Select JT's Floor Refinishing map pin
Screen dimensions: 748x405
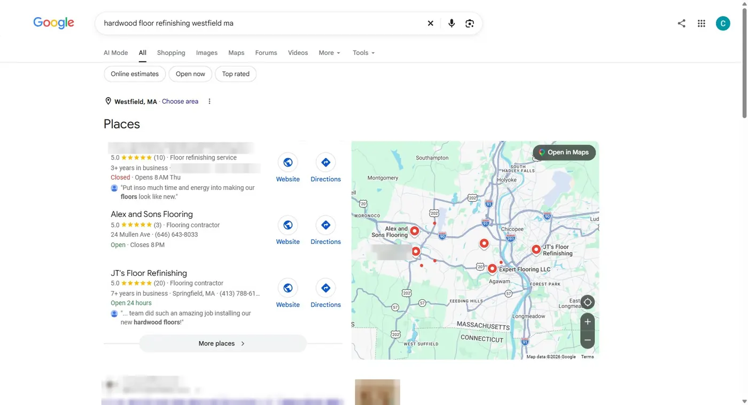coord(536,250)
